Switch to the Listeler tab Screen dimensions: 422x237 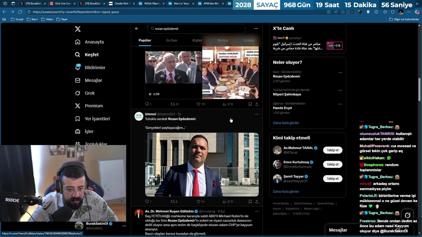point(249,40)
